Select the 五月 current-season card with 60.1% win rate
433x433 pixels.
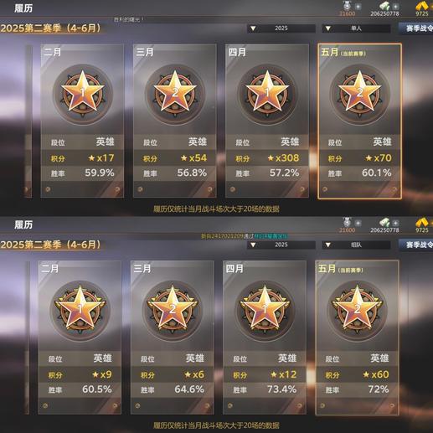point(359,121)
